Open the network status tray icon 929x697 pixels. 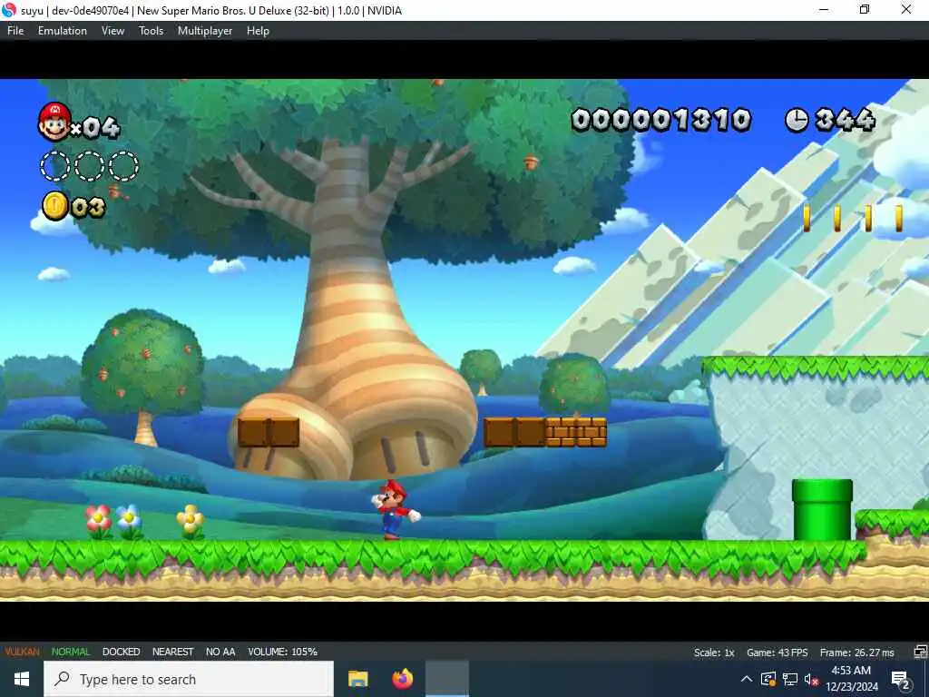pyautogui.click(x=790, y=679)
